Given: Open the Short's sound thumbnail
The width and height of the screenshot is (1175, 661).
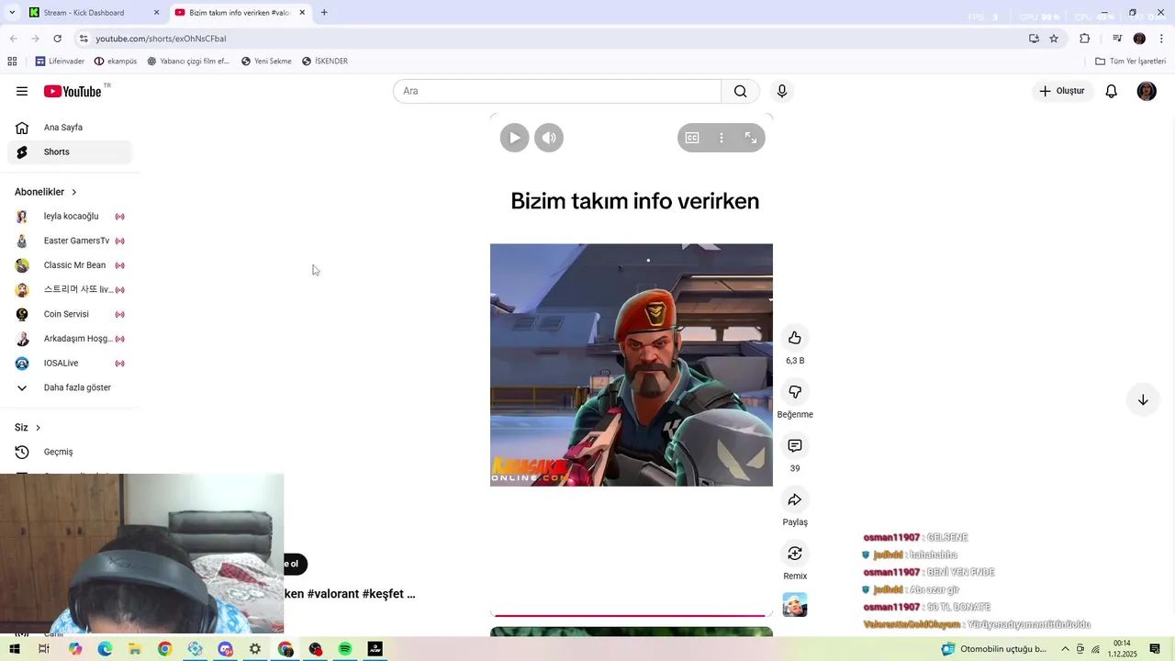Looking at the screenshot, I should (795, 605).
